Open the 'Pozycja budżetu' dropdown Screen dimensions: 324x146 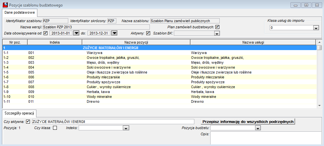pos(257,128)
